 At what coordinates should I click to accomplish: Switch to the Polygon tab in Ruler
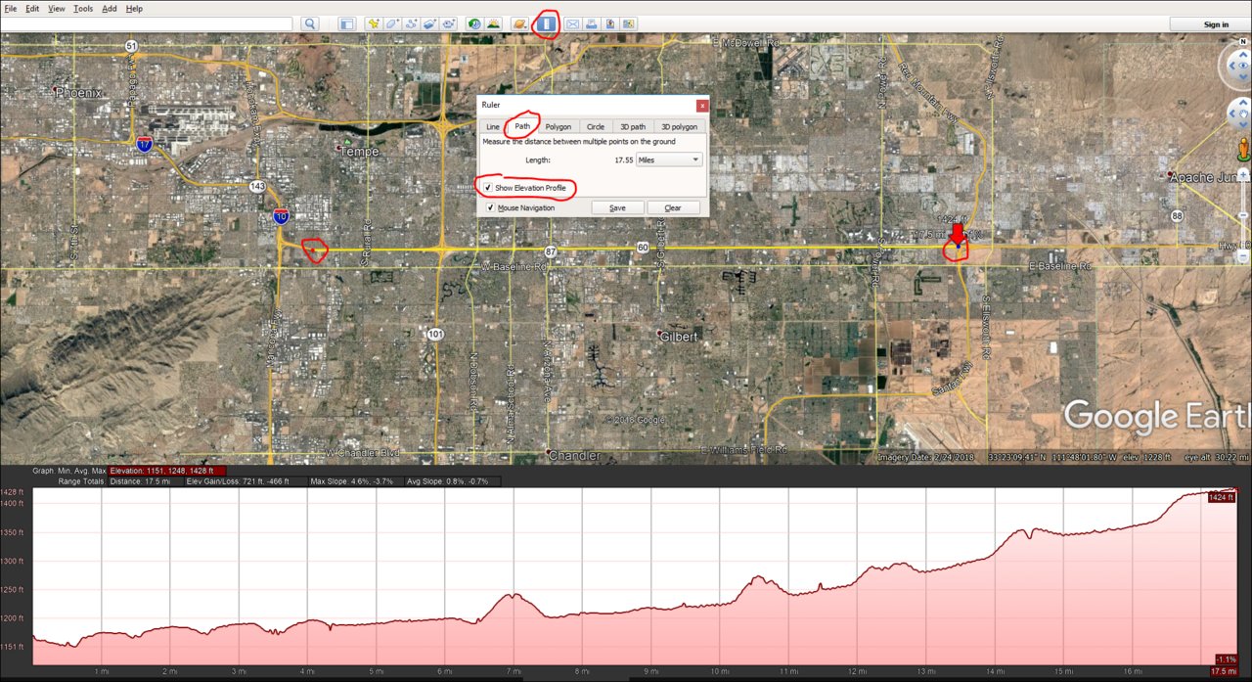click(559, 127)
